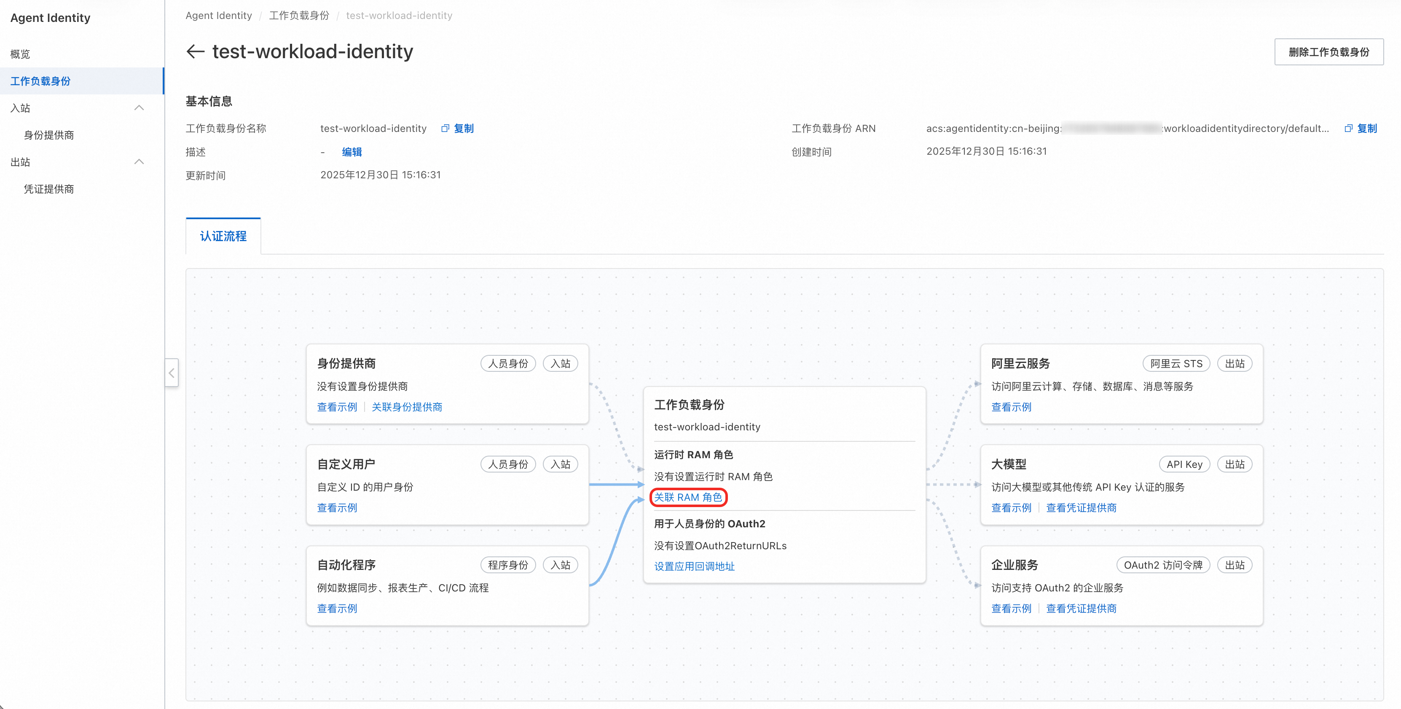Click 关联身份提供商 link
This screenshot has width=1401, height=709.
click(406, 407)
